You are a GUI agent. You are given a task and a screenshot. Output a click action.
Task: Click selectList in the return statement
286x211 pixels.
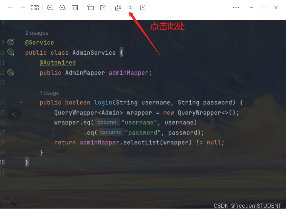click(x=141, y=143)
